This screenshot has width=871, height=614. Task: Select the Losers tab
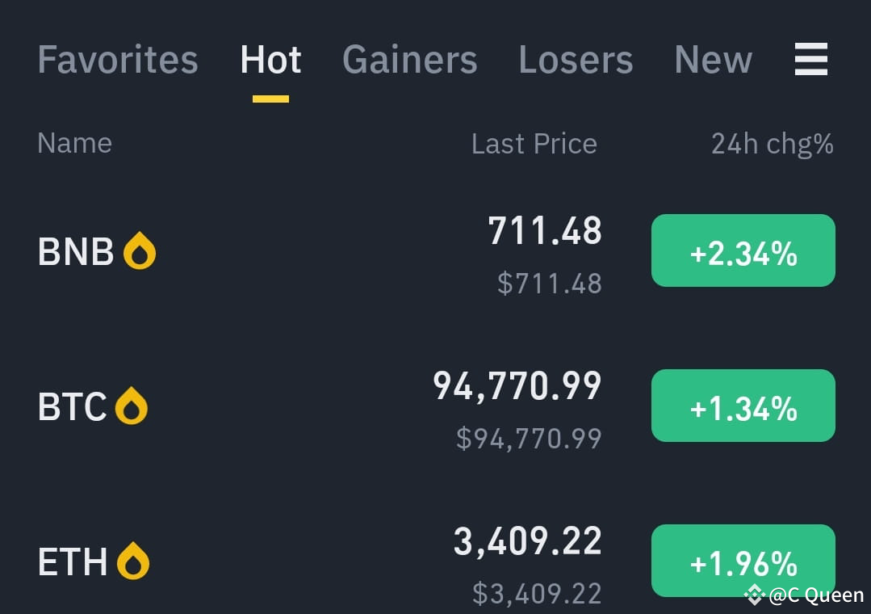576,60
